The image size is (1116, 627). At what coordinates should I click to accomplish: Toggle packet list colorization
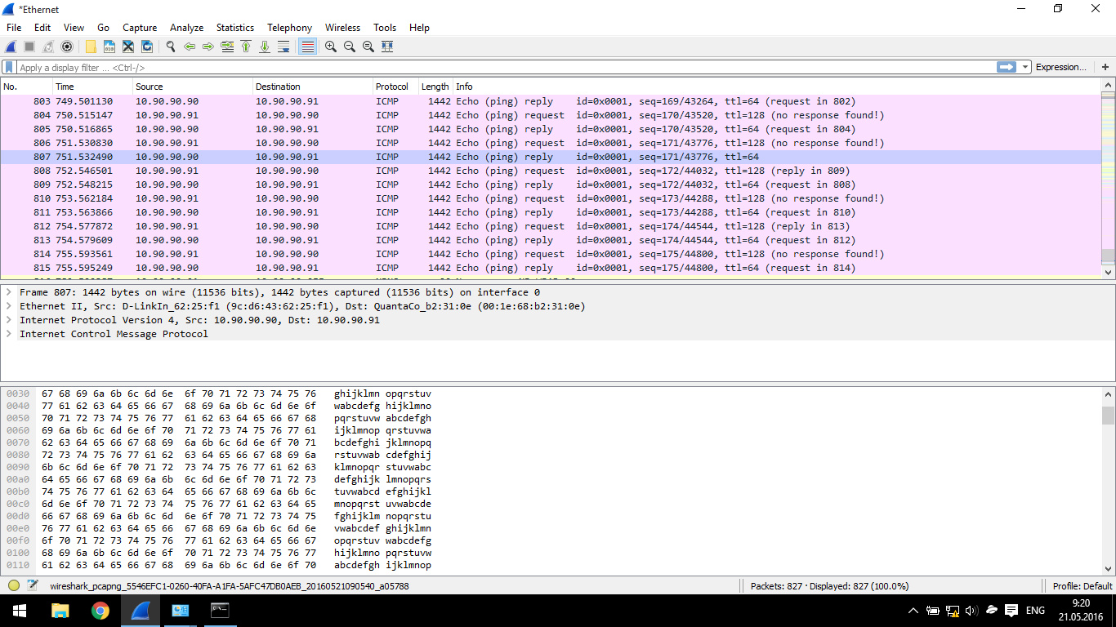307,47
